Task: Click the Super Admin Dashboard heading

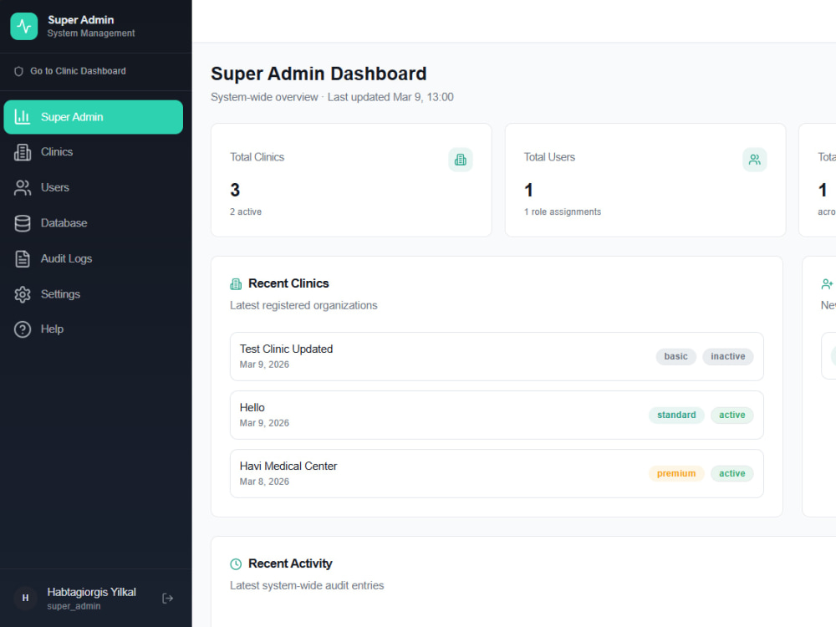Action: point(319,74)
